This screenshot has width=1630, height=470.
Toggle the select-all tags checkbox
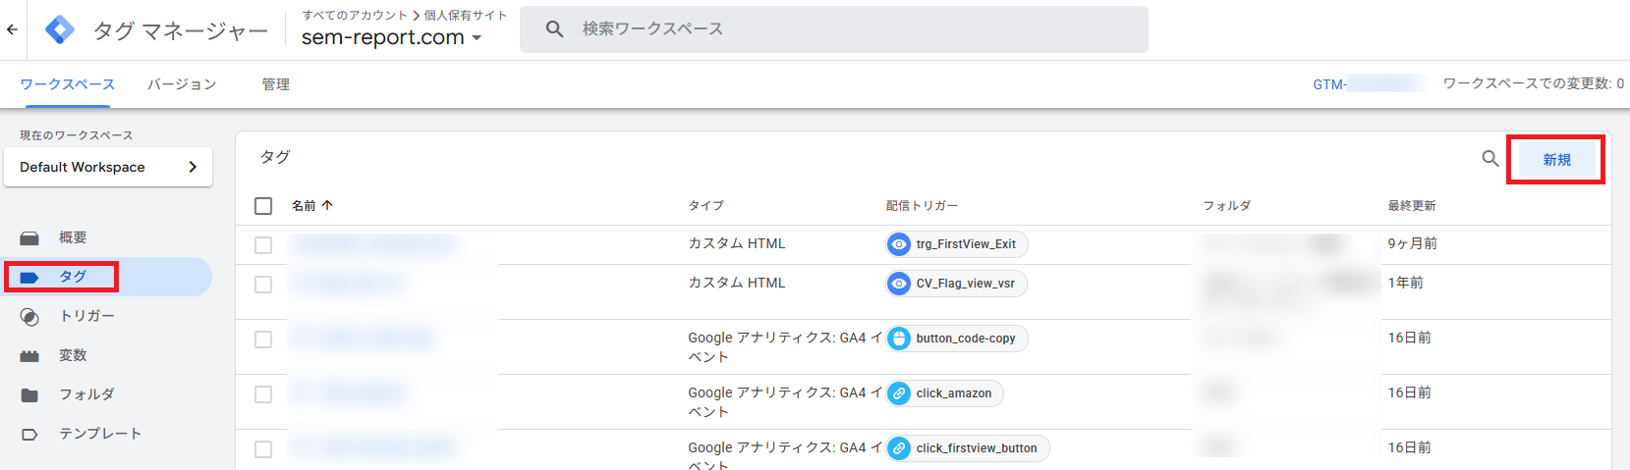pyautogui.click(x=263, y=206)
